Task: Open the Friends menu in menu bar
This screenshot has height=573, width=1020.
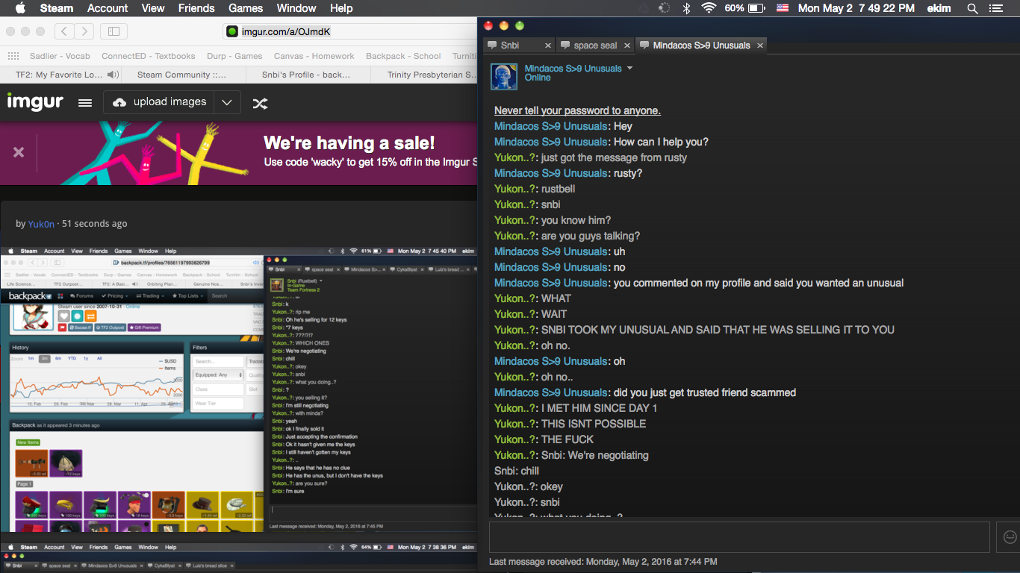Action: tap(196, 8)
